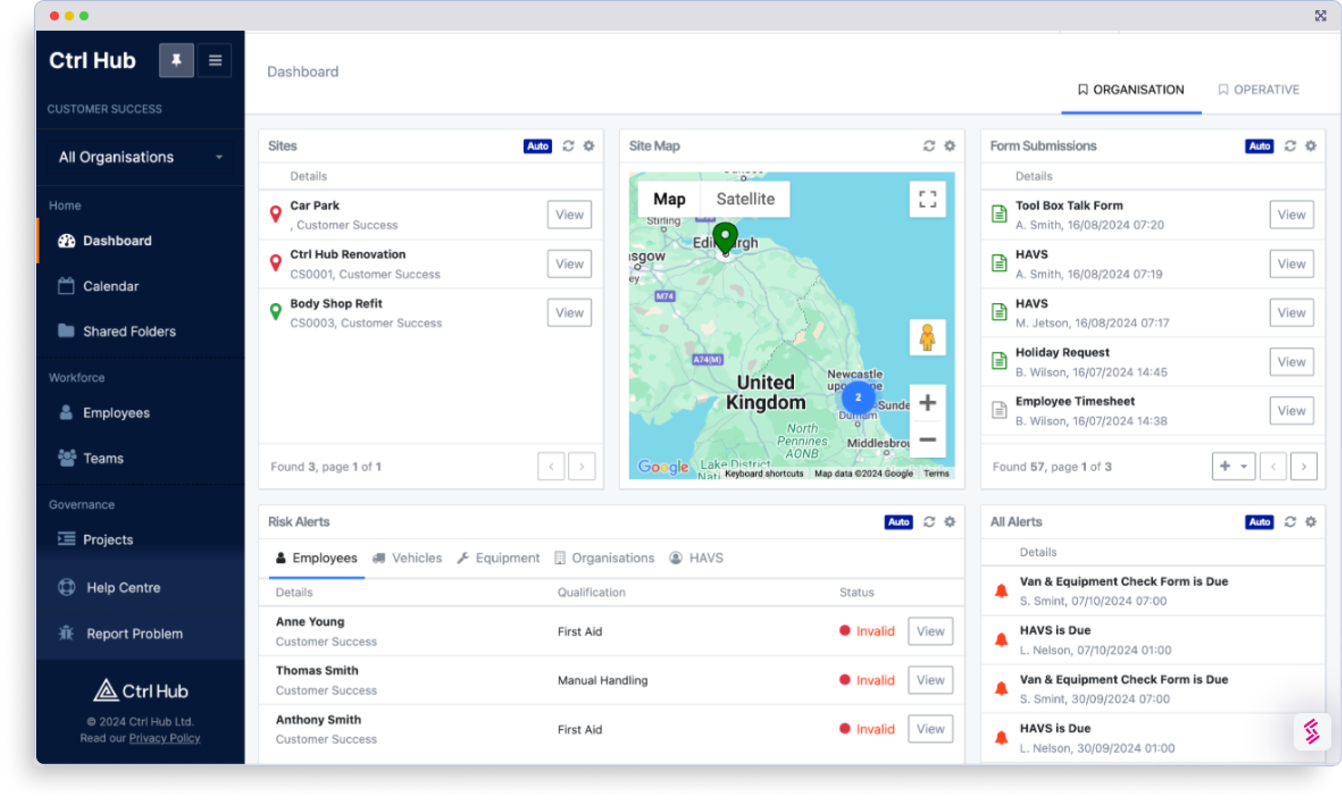Switch to Vehicles risk tab
Viewport: 1342px width, 801px height.
click(x=407, y=558)
